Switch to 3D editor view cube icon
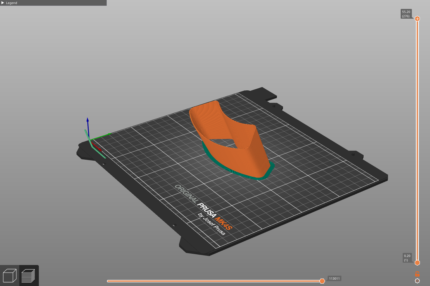Viewport: 430px width, 286px height. tap(9, 275)
